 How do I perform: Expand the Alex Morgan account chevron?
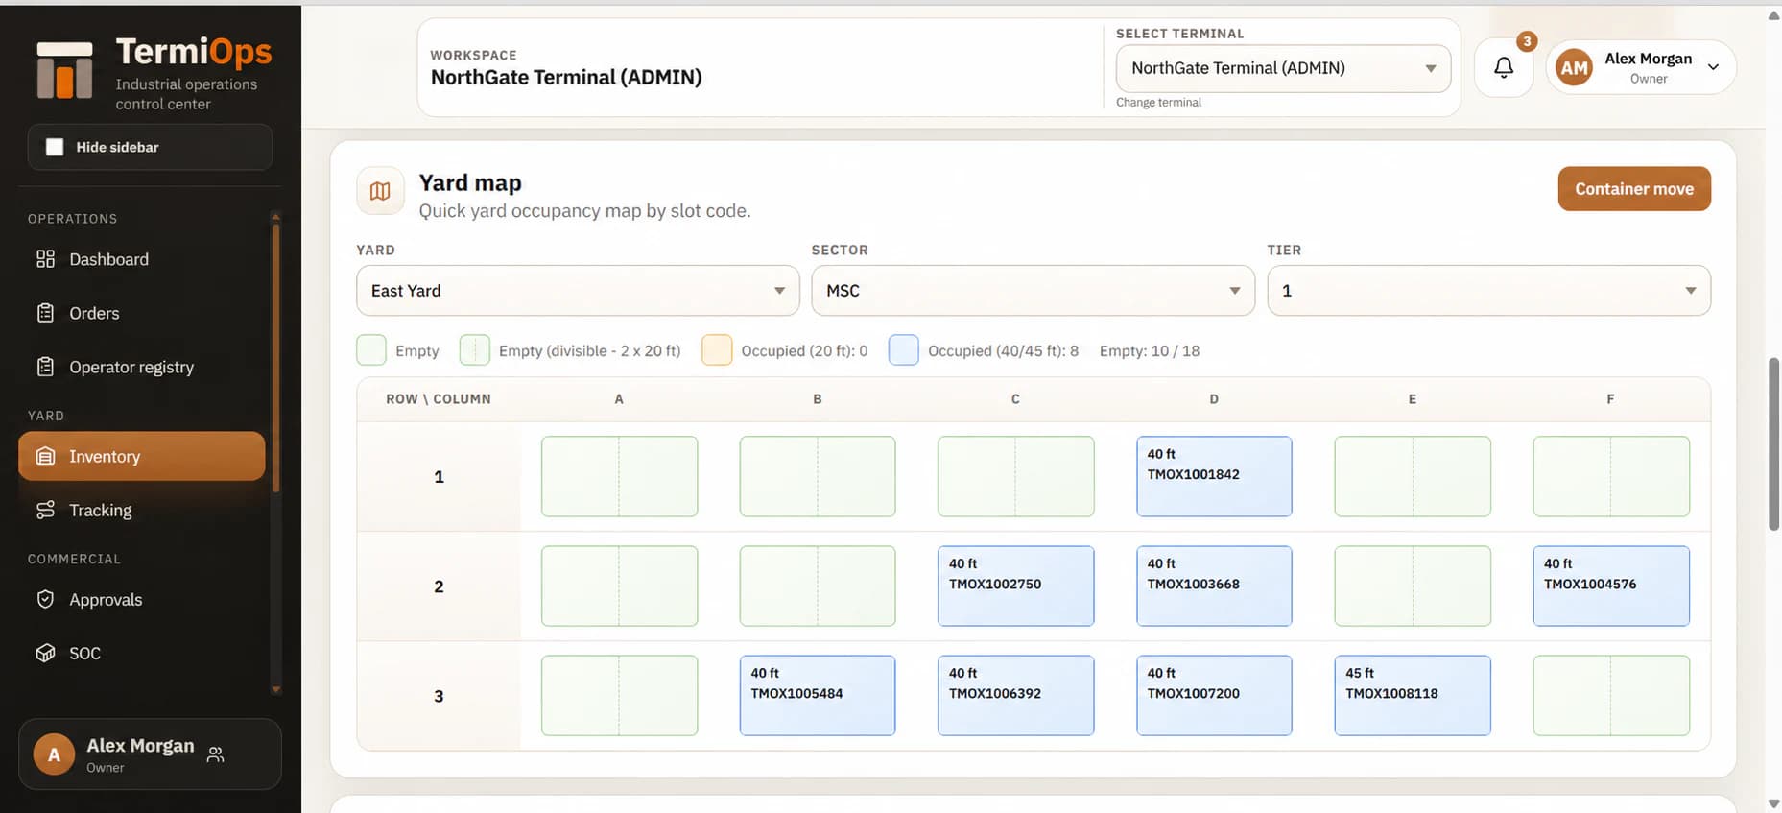coord(1713,67)
